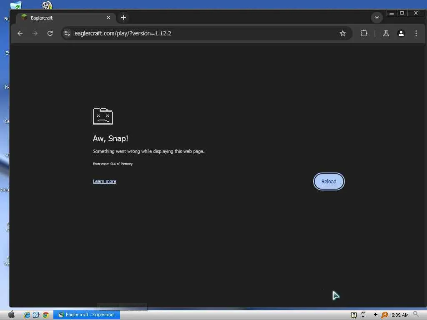Open the second quick launch icon
Screen dimensions: 427x320
36,315
